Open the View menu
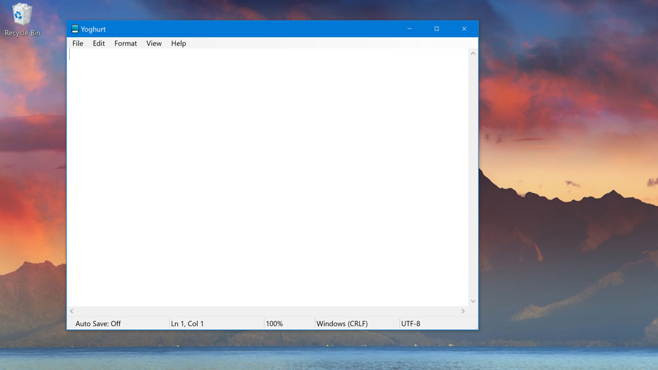This screenshot has height=370, width=658. pos(154,44)
